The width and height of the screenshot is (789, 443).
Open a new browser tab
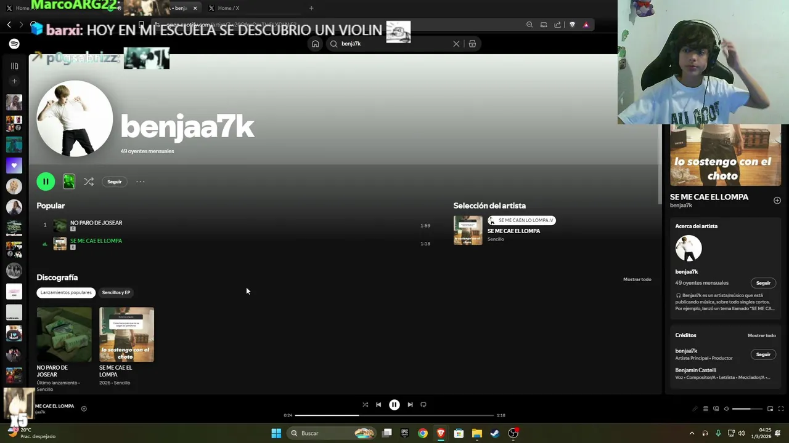point(311,8)
